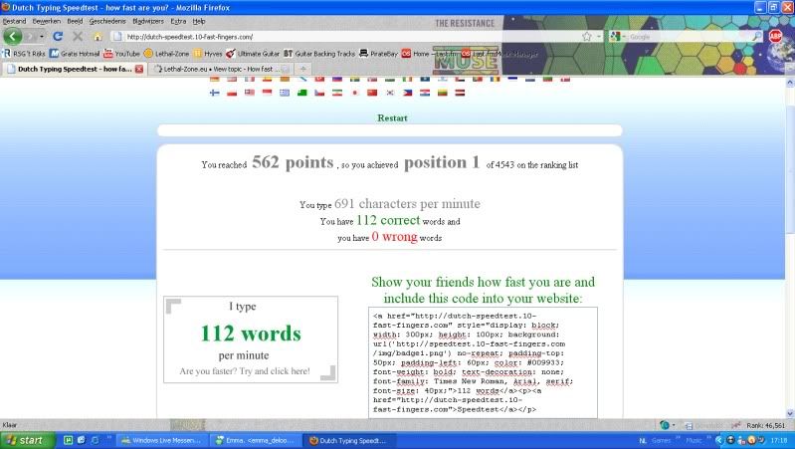Select the Czech flag language

click(319, 93)
